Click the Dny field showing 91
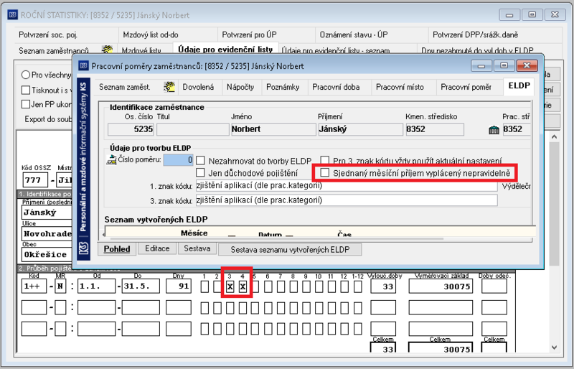Viewport: 574px width, 369px height. (x=178, y=286)
